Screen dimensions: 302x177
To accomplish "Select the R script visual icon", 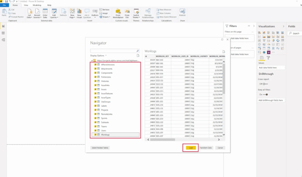I will coord(273,48).
